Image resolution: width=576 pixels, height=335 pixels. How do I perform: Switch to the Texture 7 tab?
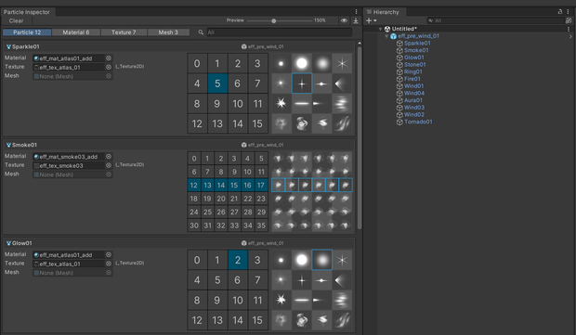(x=124, y=32)
